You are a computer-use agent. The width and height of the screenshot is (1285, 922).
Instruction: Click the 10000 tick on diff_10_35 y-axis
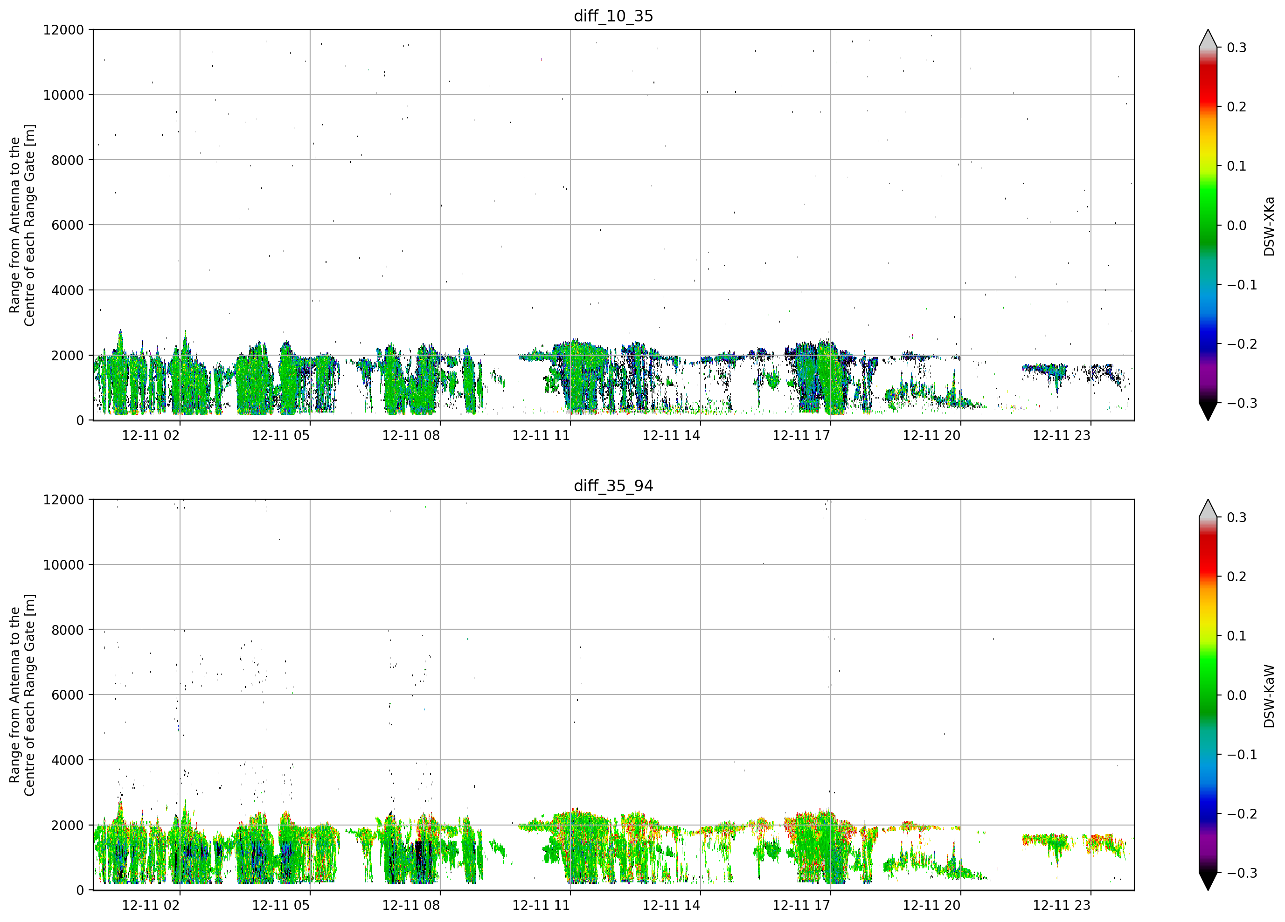pos(63,95)
